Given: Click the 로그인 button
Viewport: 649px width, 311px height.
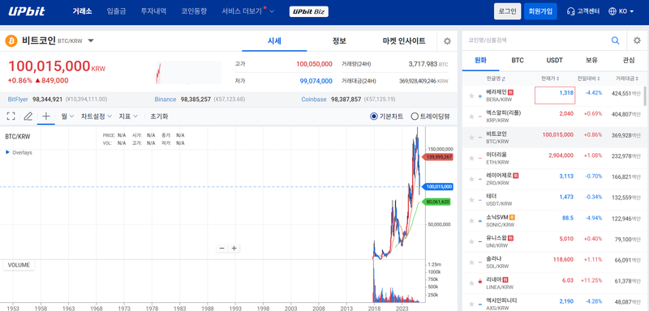Looking at the screenshot, I should coord(508,11).
